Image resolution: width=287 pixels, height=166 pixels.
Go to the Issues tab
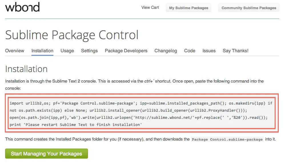pyautogui.click(x=209, y=51)
